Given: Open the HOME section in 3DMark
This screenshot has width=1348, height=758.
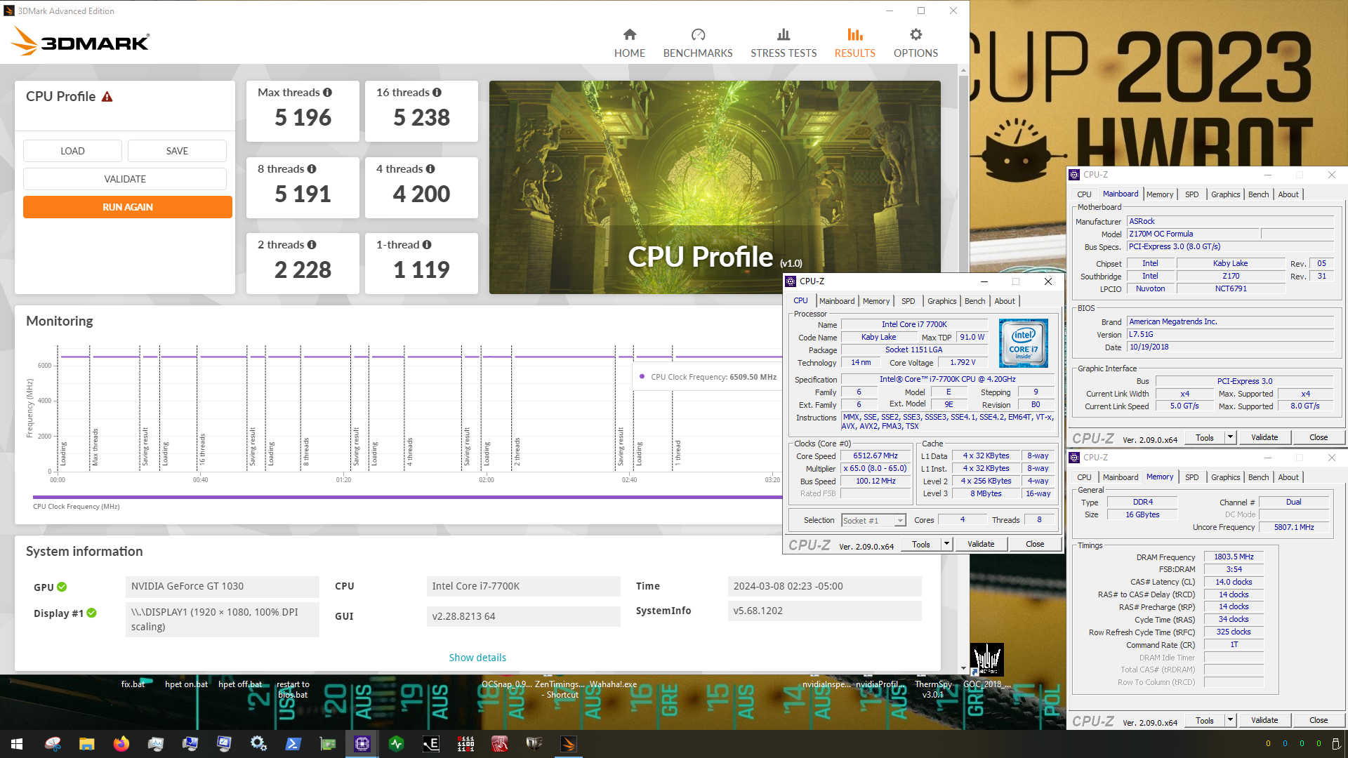Looking at the screenshot, I should (629, 43).
